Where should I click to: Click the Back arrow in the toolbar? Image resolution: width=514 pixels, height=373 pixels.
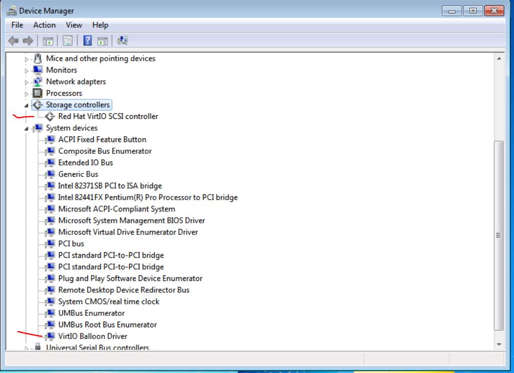pyautogui.click(x=13, y=41)
